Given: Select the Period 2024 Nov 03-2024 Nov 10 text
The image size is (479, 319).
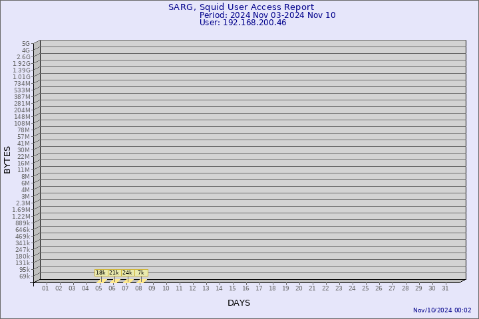Looking at the screenshot, I should [267, 15].
